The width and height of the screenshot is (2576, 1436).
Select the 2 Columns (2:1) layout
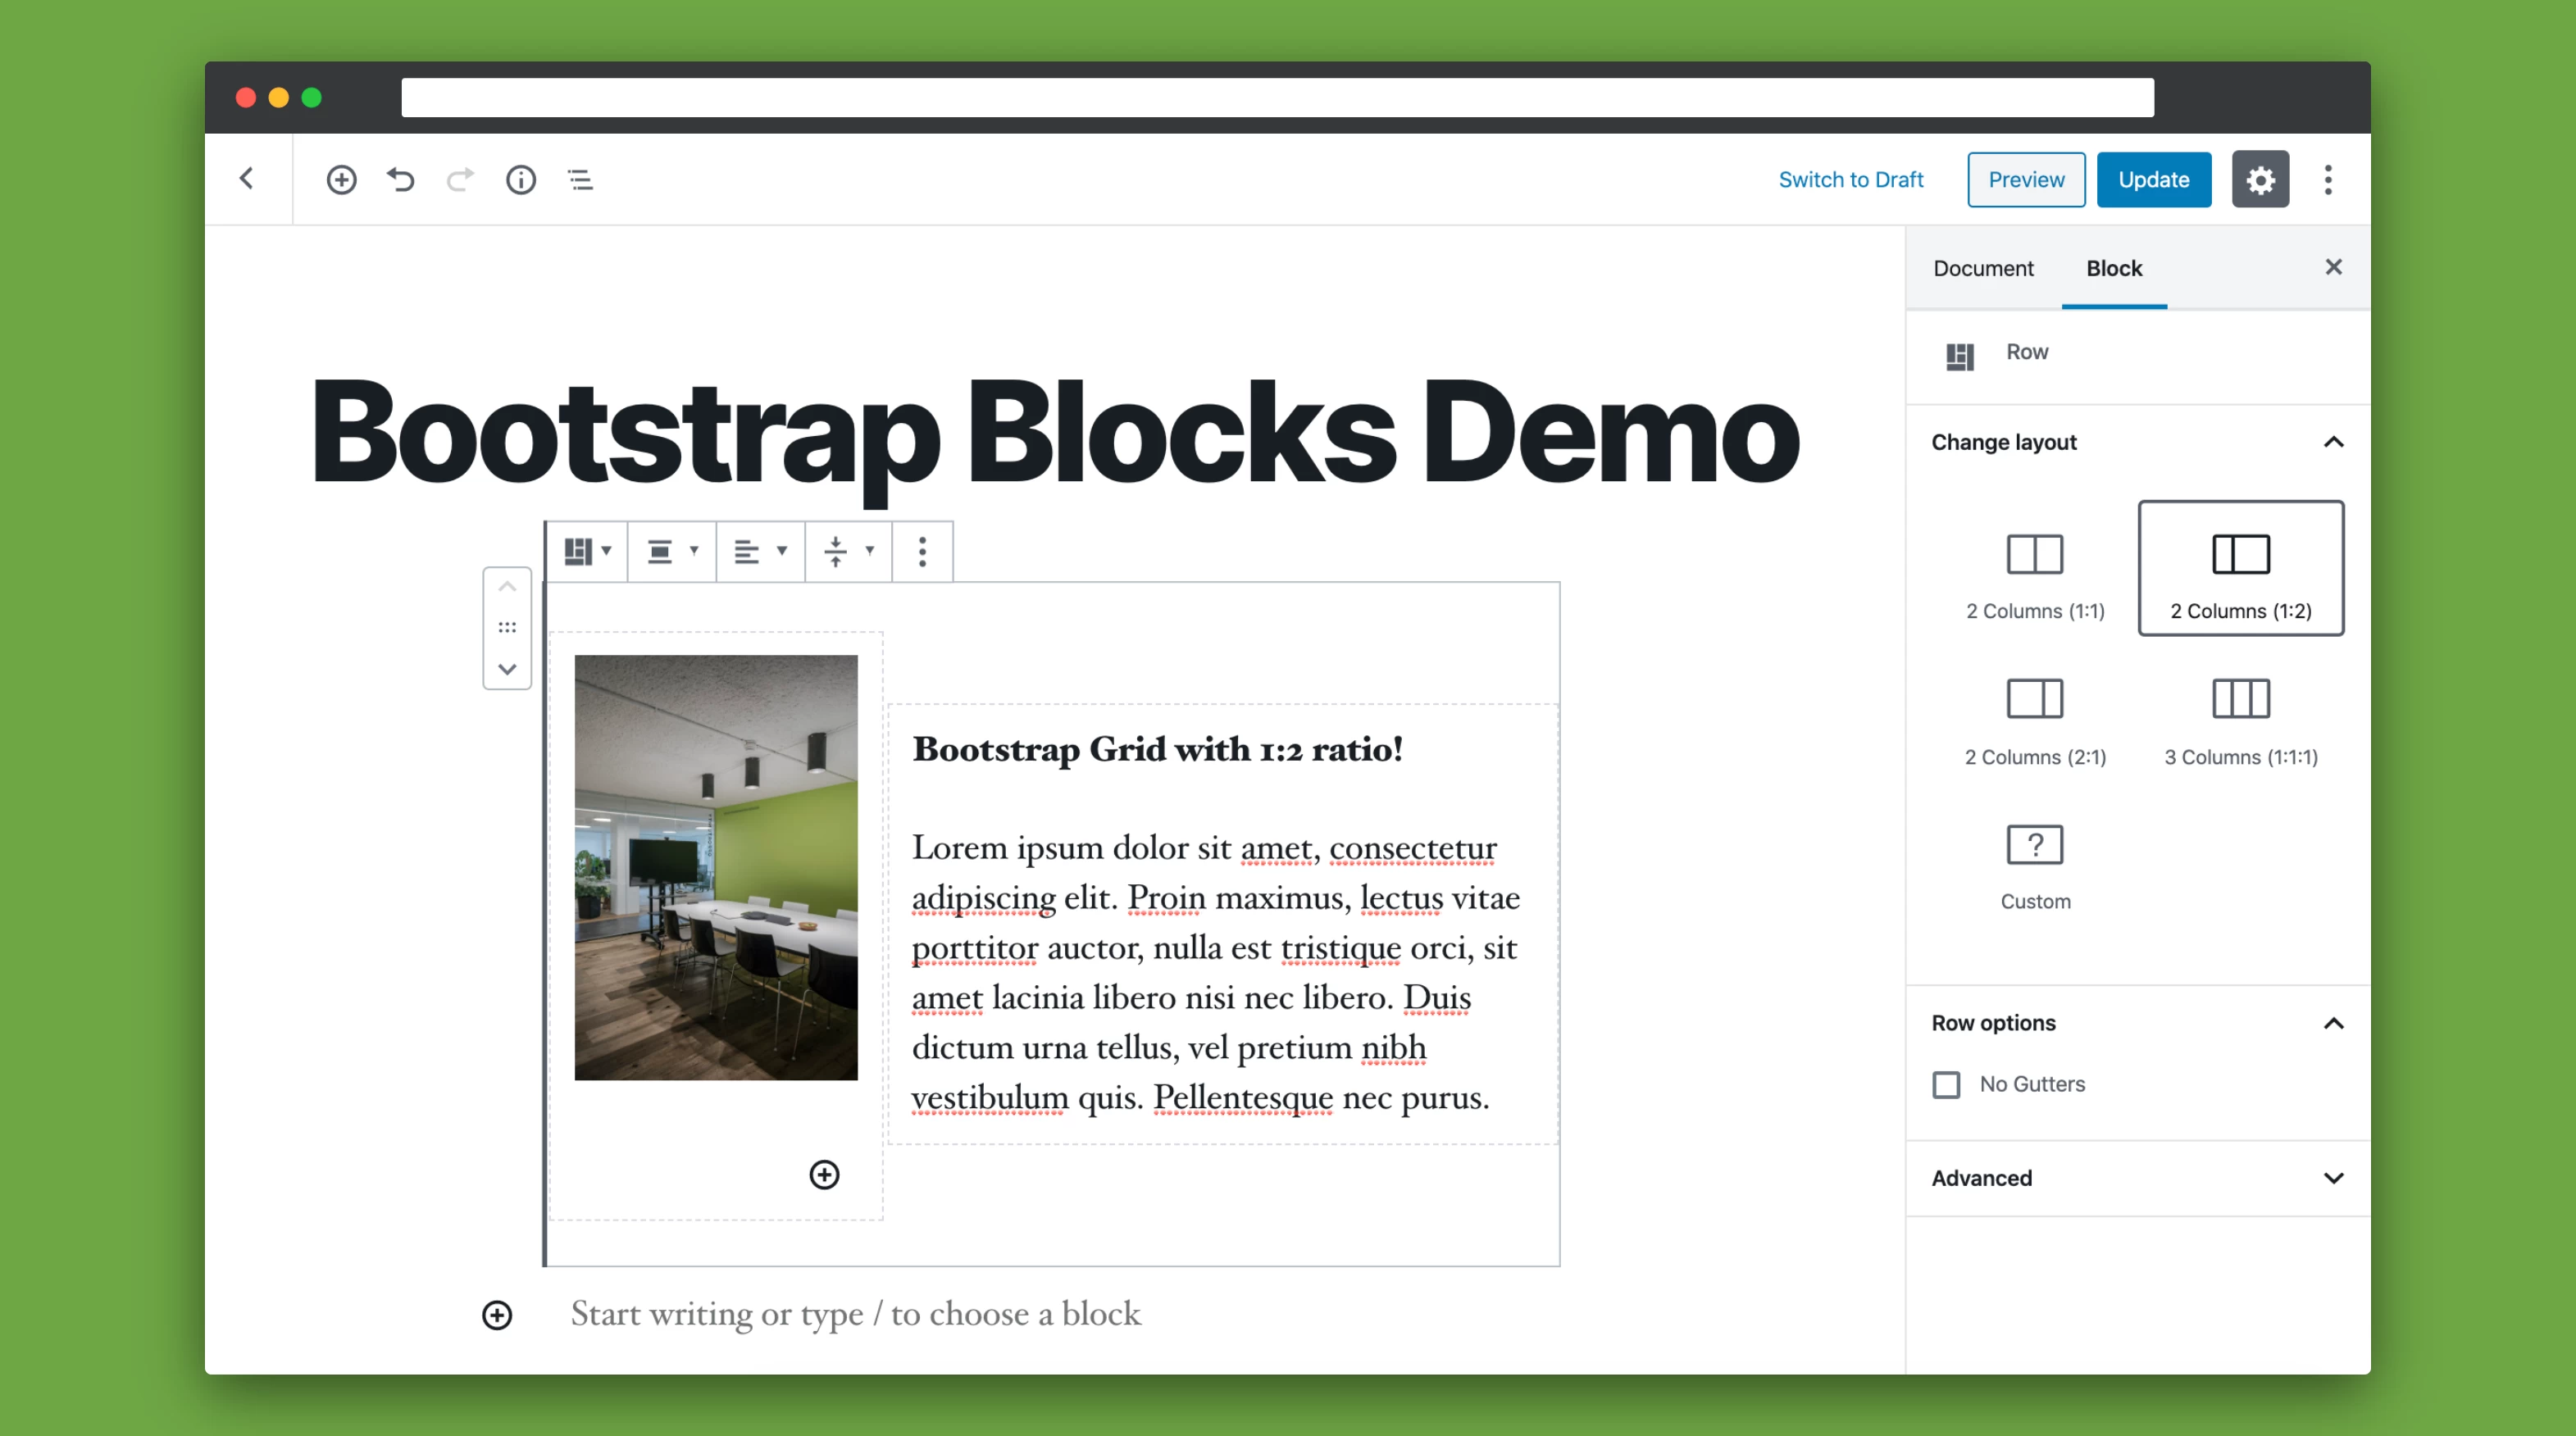tap(2035, 715)
